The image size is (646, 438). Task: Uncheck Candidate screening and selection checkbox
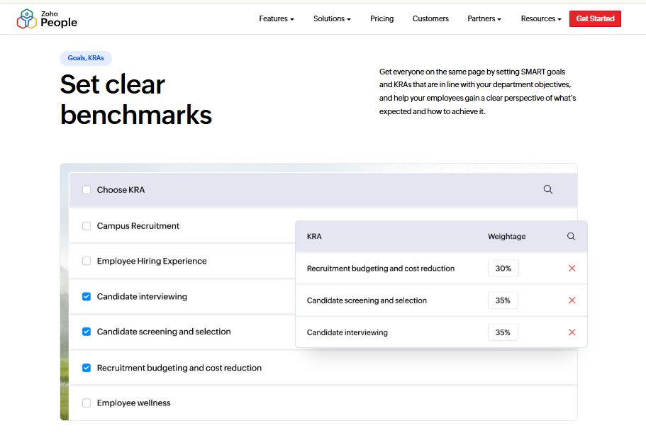[87, 332]
